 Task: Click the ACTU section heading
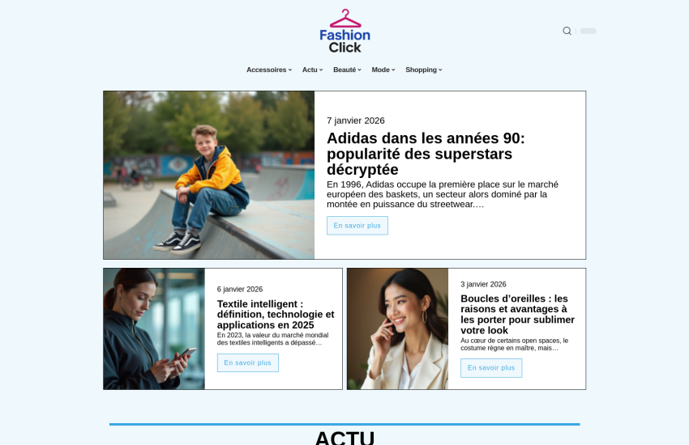pos(344,438)
